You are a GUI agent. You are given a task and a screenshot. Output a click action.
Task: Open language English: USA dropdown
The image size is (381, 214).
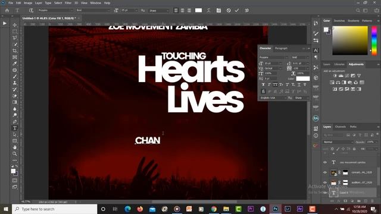[273, 97]
